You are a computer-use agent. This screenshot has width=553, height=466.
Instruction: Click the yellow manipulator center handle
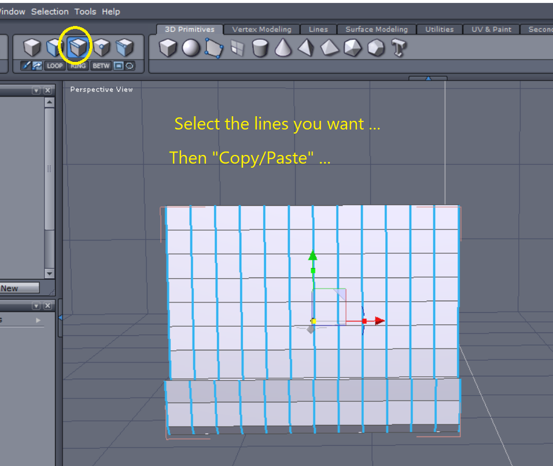click(314, 321)
